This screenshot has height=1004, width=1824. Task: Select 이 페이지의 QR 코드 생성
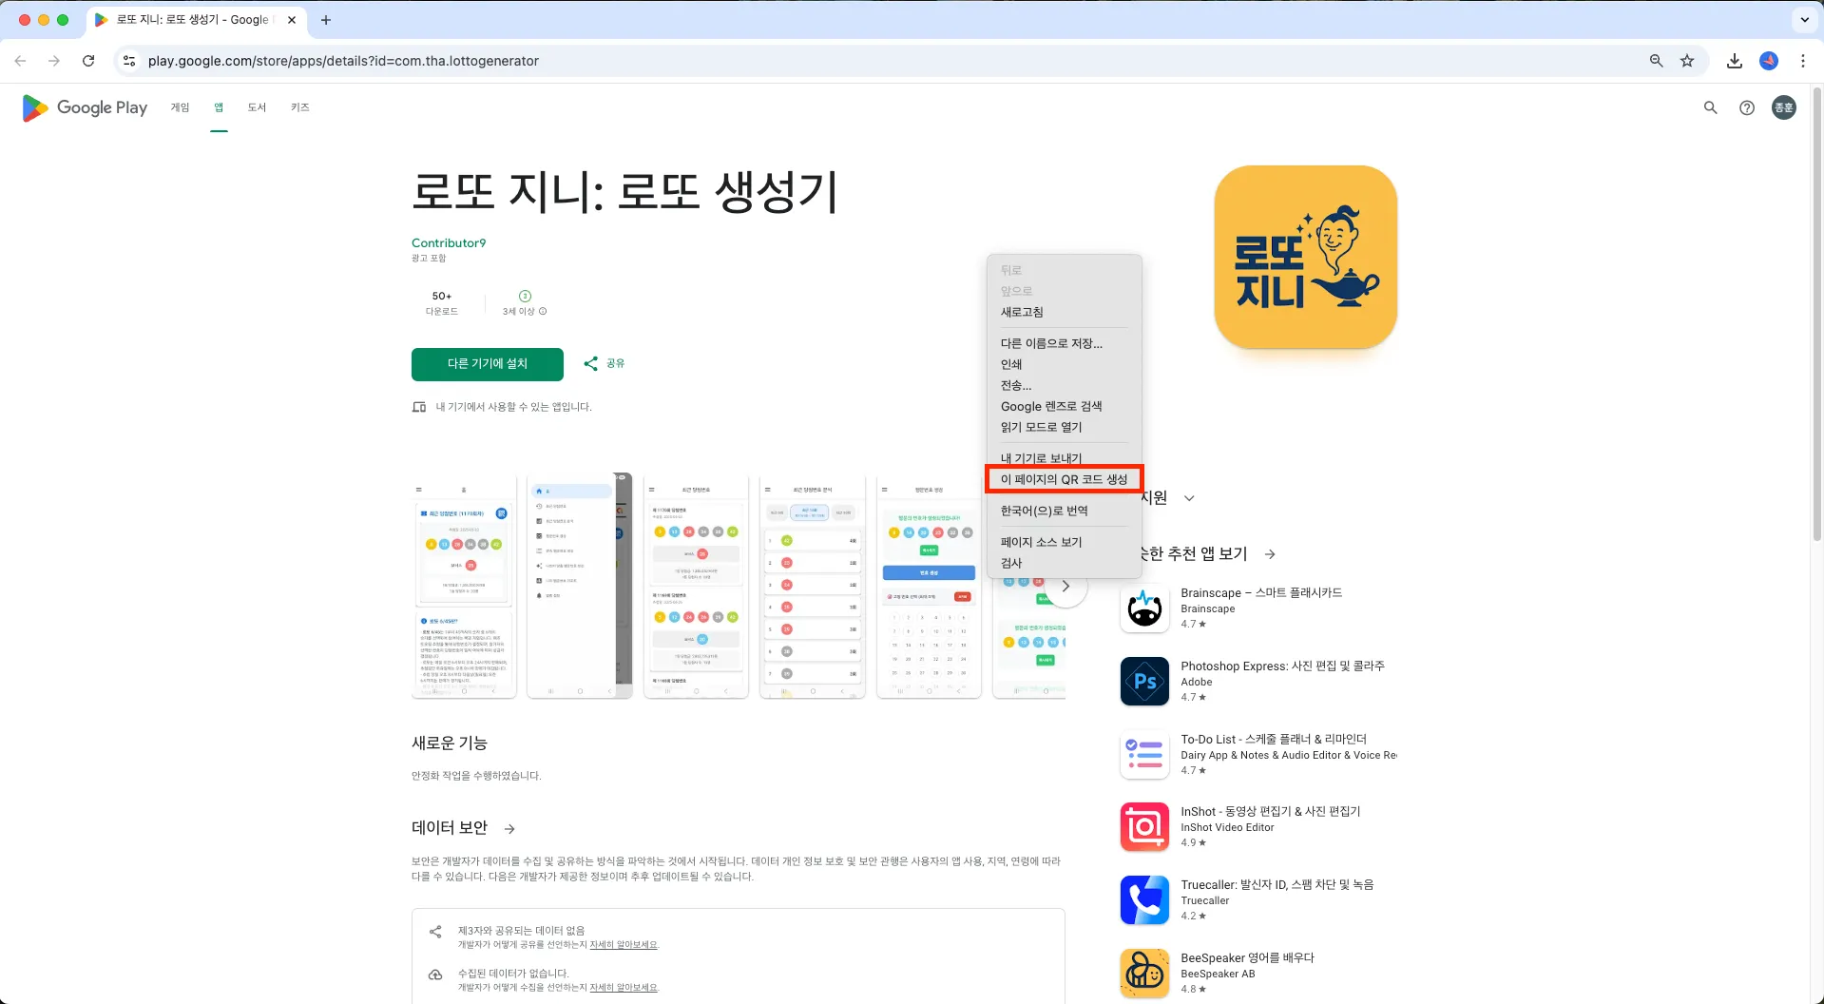pos(1064,479)
